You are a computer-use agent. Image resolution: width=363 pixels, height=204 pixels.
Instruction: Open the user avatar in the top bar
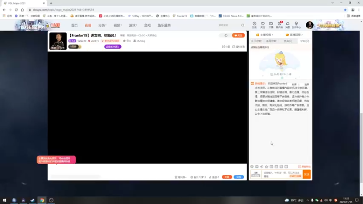[x=309, y=25]
